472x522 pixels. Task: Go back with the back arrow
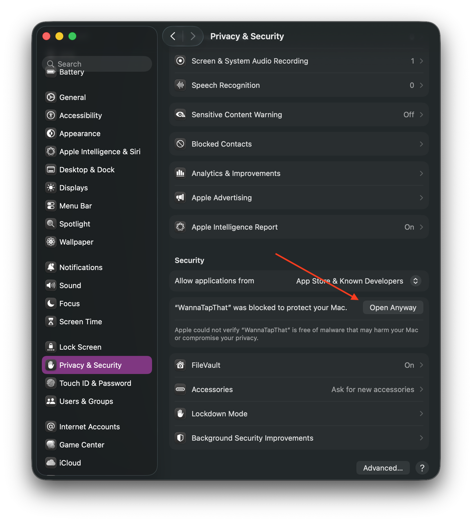point(173,36)
